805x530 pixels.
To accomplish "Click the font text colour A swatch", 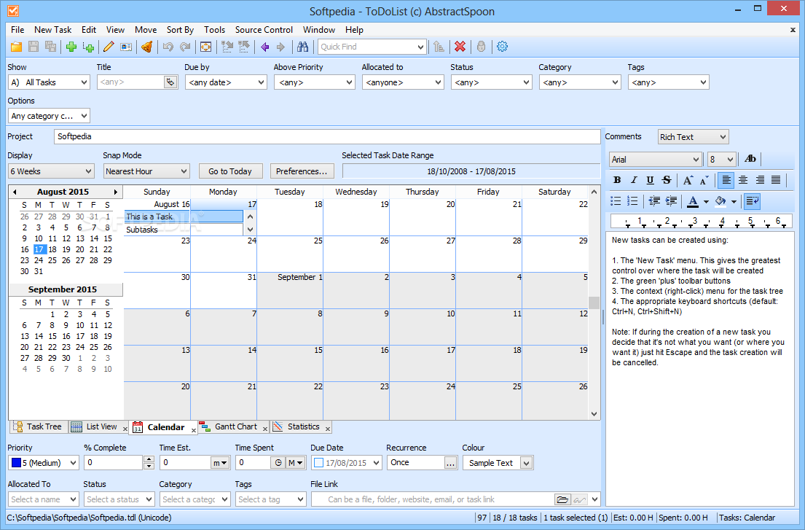I will coord(693,201).
